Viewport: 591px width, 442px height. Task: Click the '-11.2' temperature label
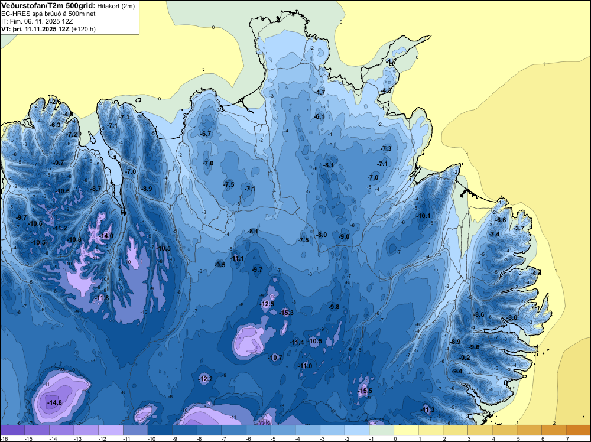[x=60, y=228]
